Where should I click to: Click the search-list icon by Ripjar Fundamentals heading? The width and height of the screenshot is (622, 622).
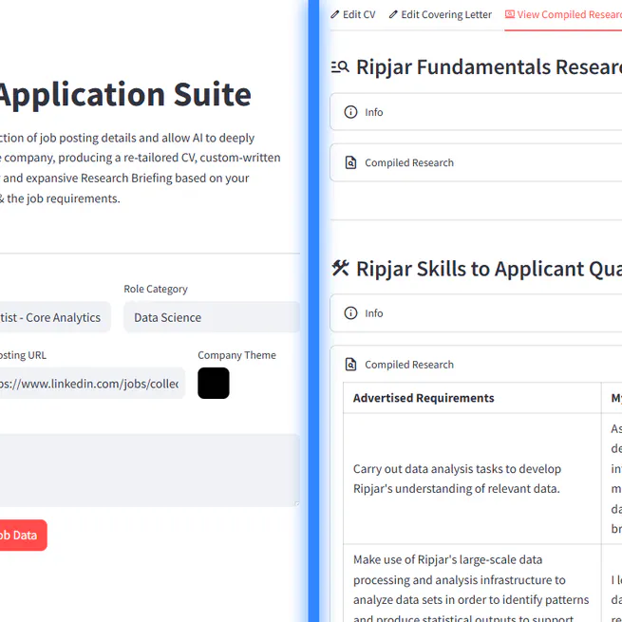coord(340,66)
